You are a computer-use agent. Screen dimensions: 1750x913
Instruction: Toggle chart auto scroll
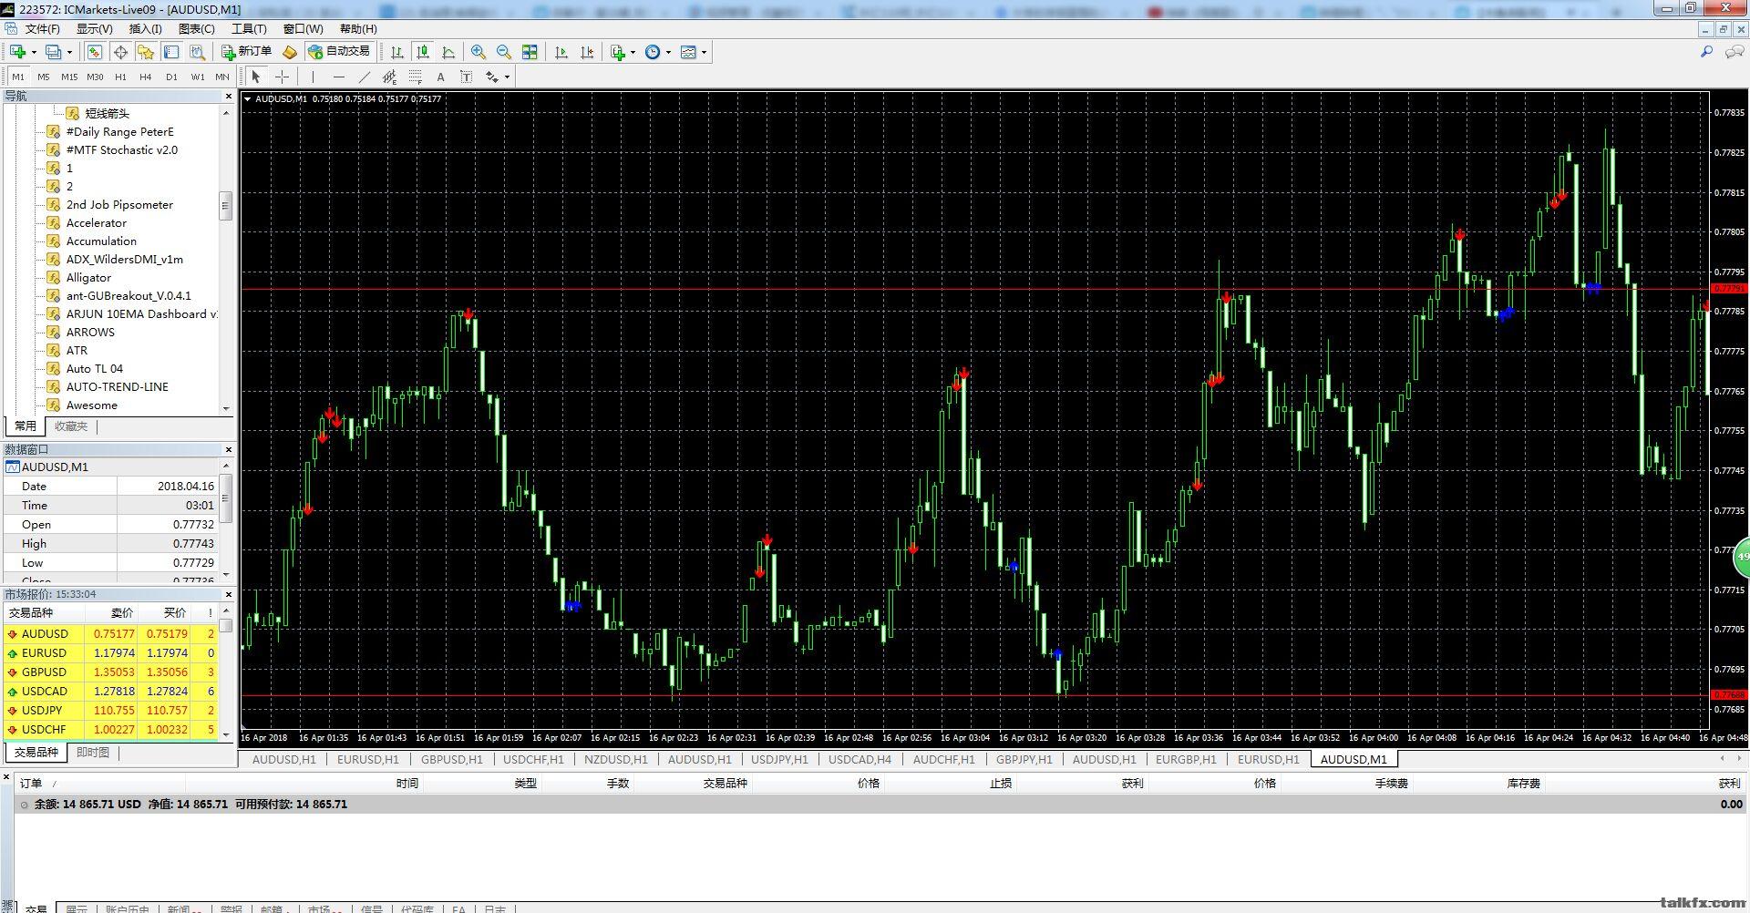tap(561, 52)
